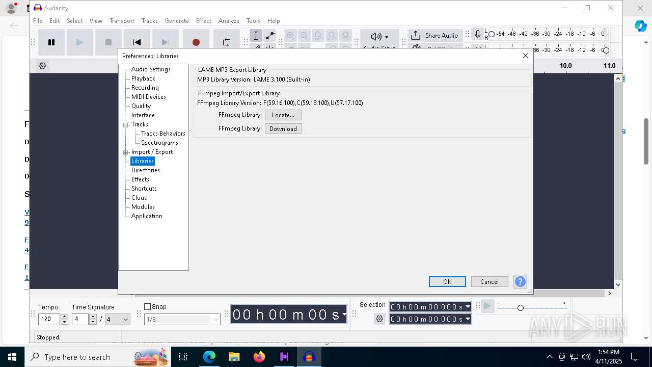Select MIDI Devices in preferences tree
652x367 pixels.
tap(149, 97)
